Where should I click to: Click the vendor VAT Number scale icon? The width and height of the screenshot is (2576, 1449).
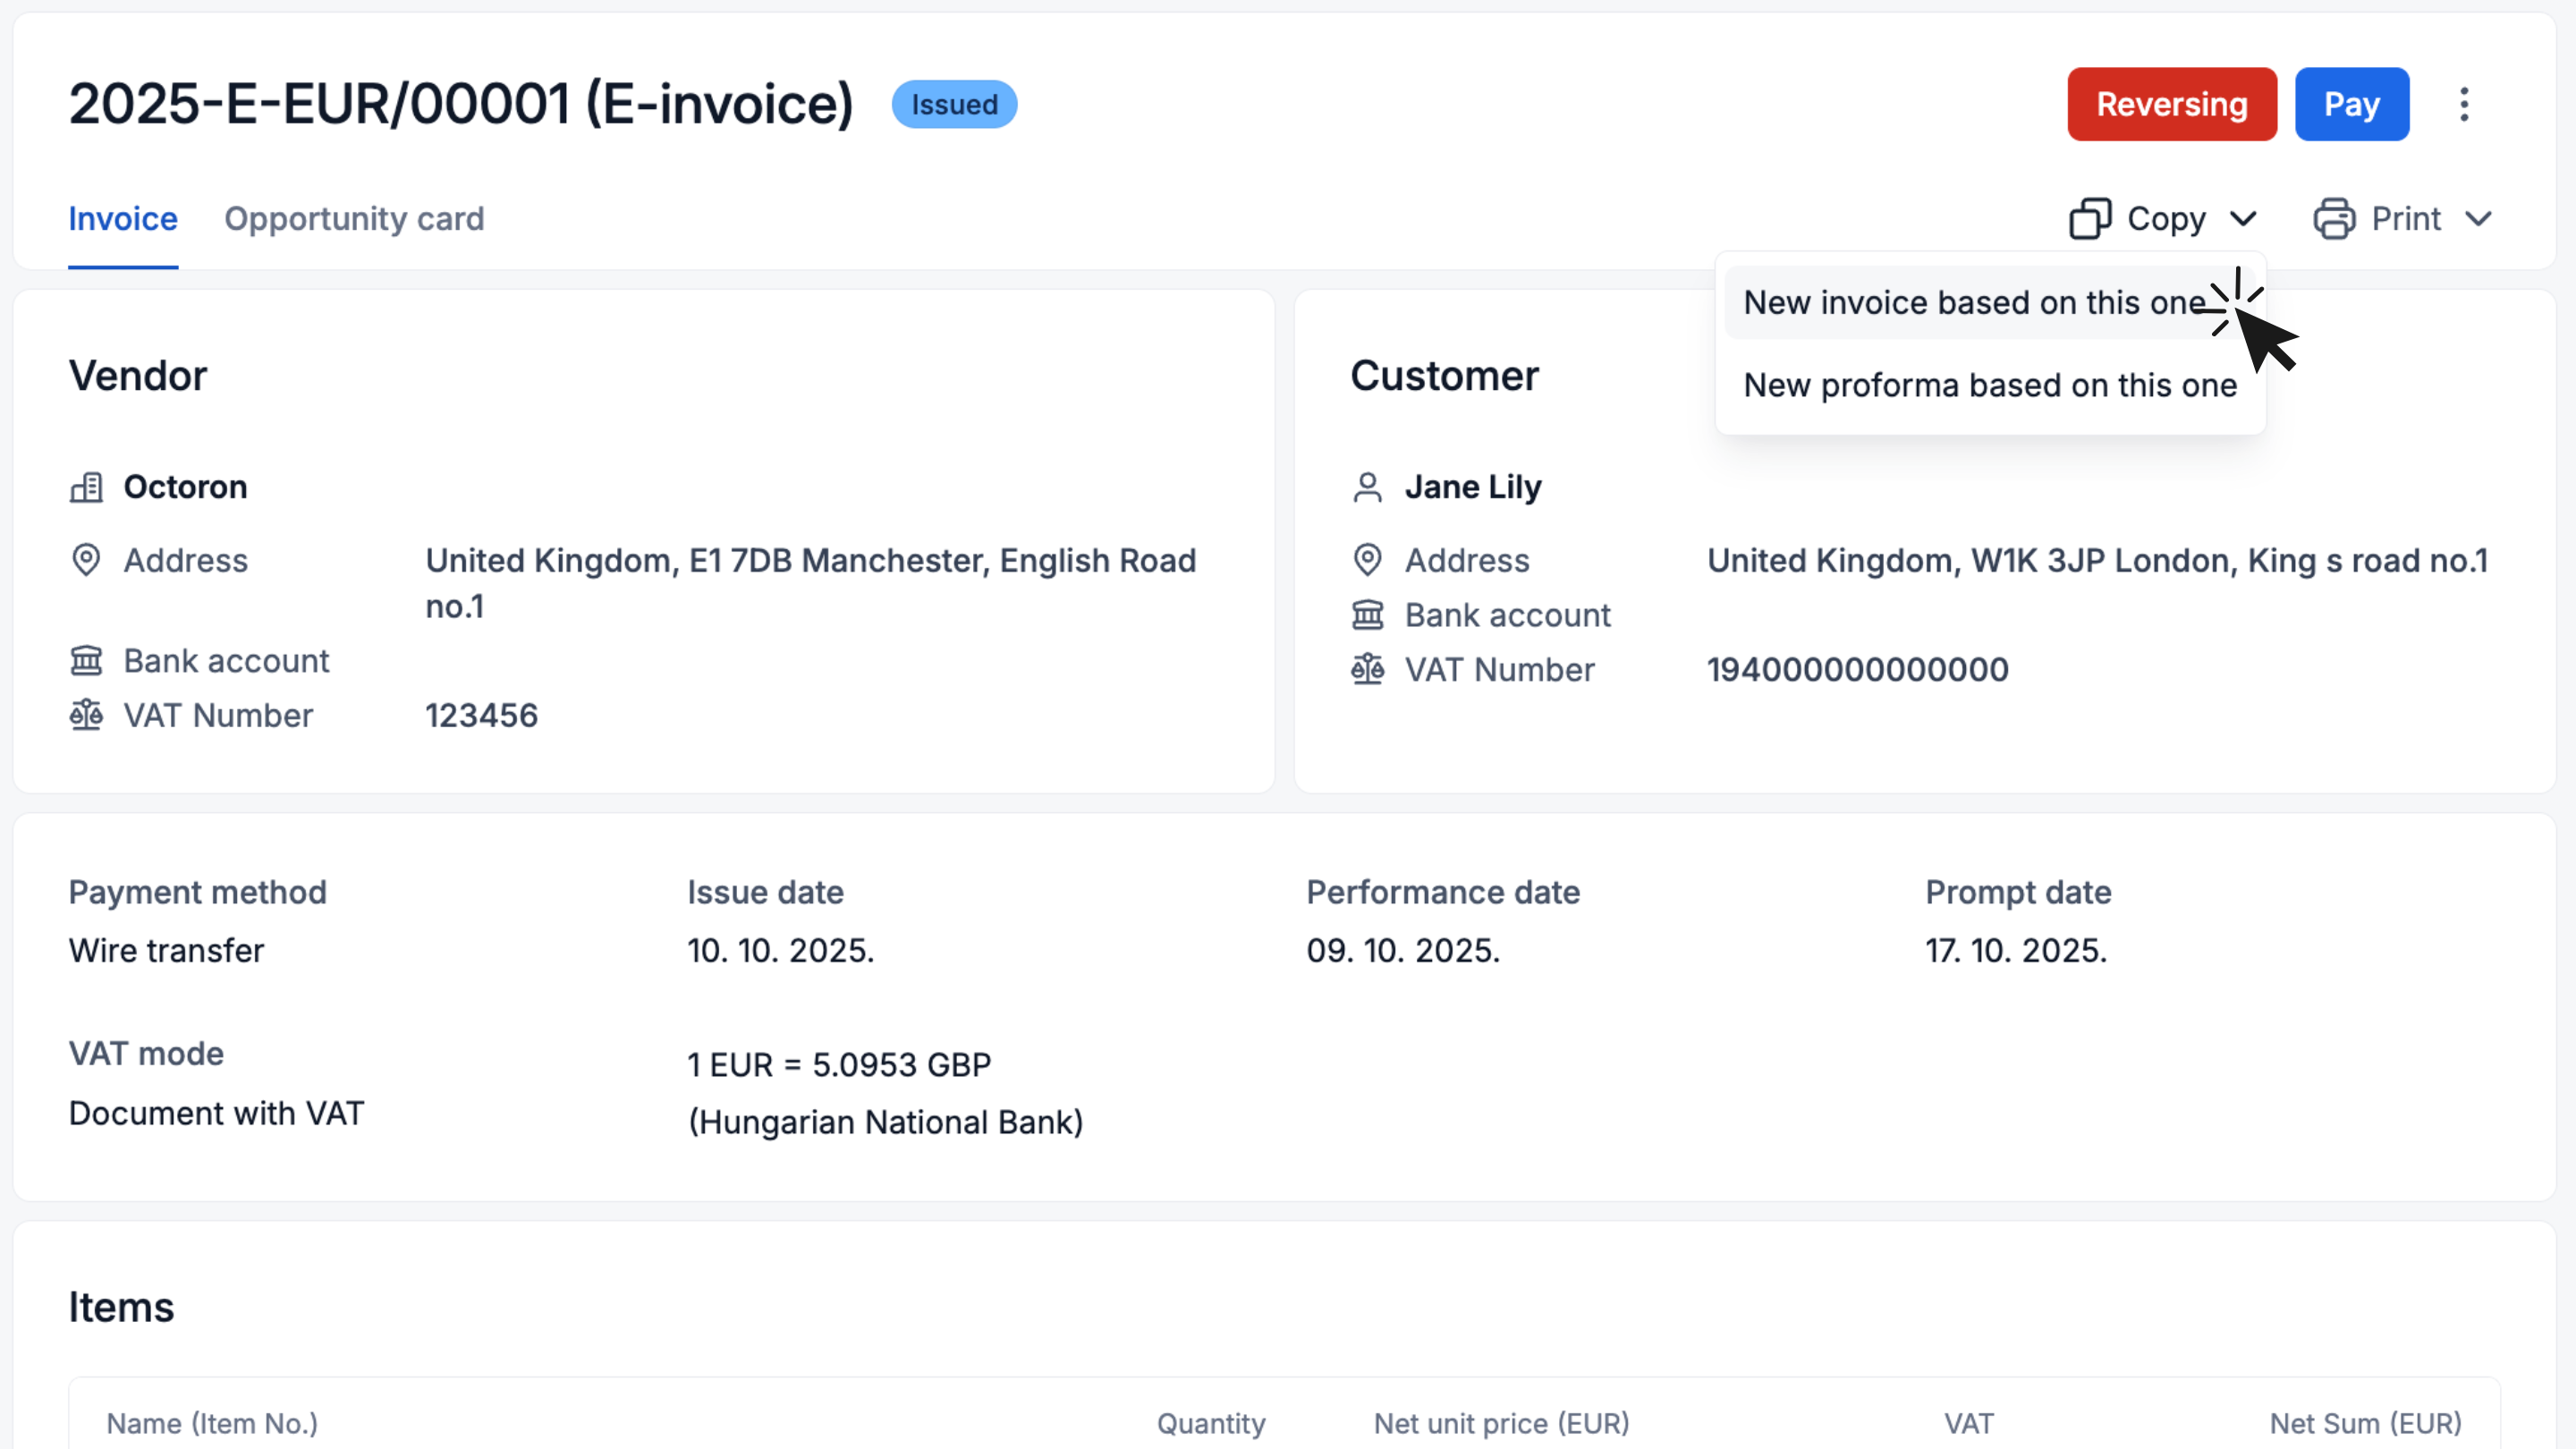tap(86, 715)
